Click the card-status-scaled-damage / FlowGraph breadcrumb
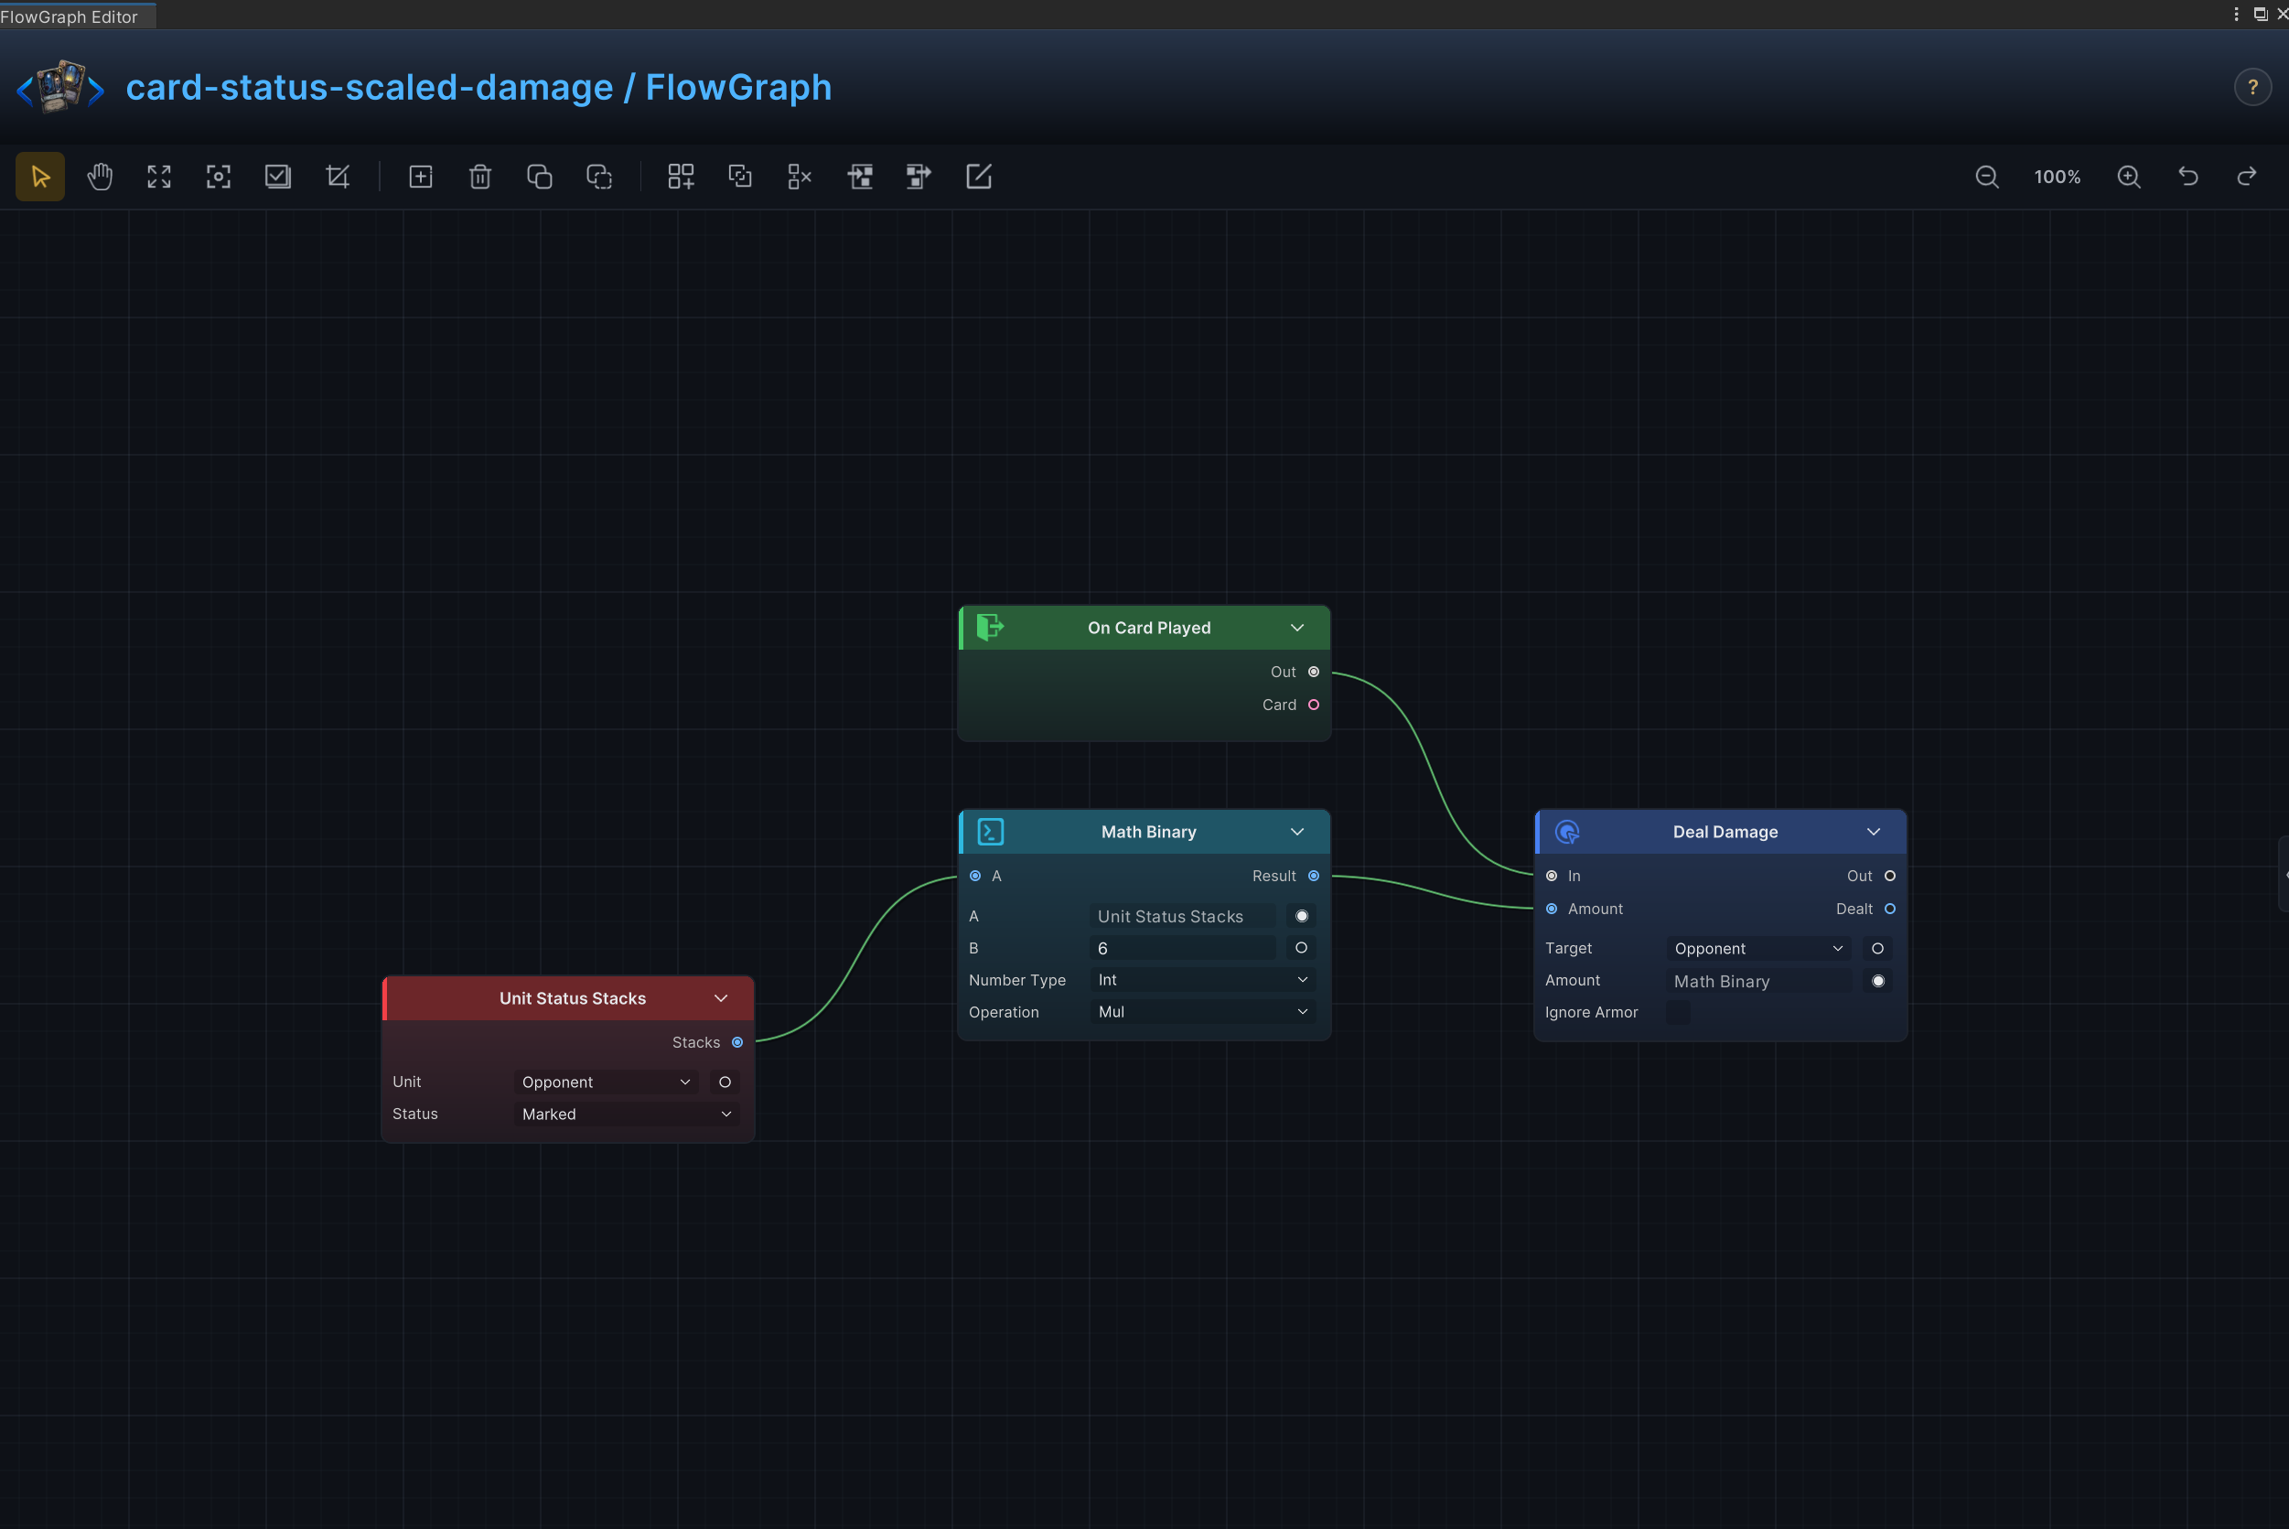 tap(478, 87)
